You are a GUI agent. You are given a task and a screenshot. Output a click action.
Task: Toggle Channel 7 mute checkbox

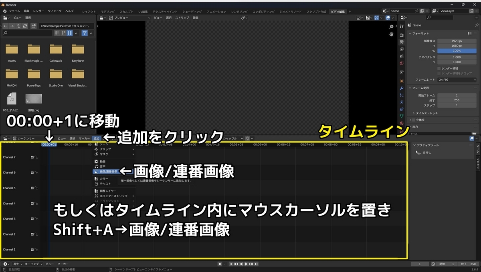[x=32, y=157]
